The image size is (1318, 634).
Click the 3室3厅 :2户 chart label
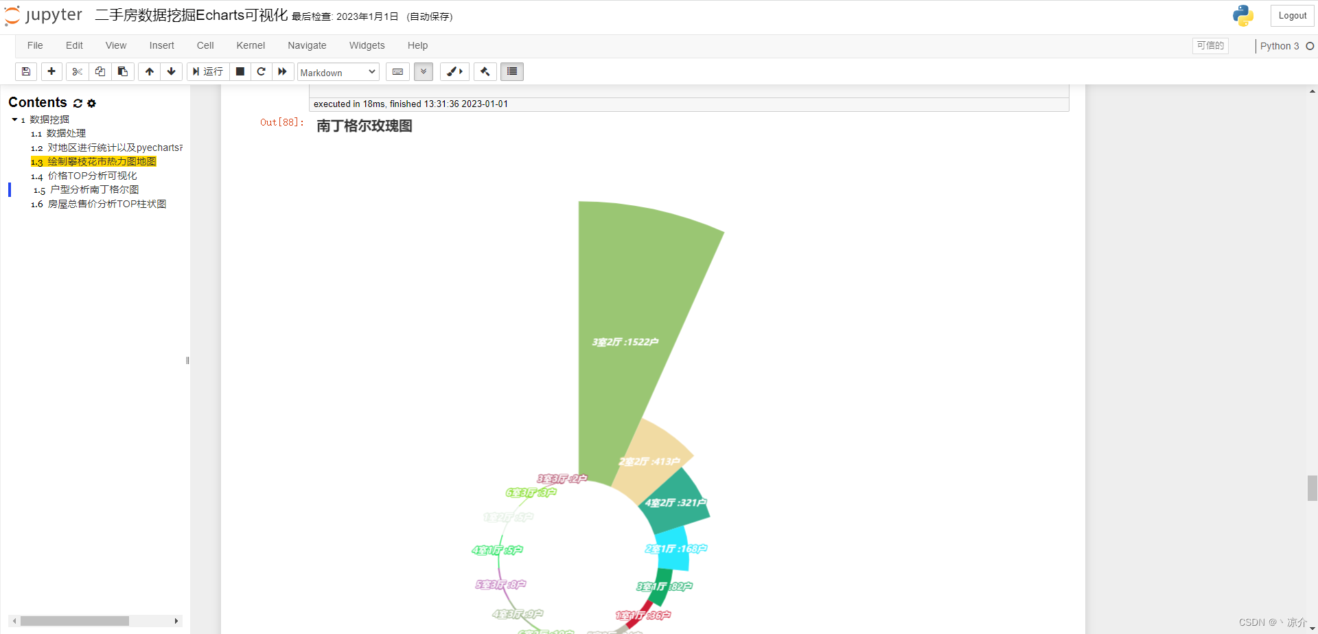[x=562, y=479]
